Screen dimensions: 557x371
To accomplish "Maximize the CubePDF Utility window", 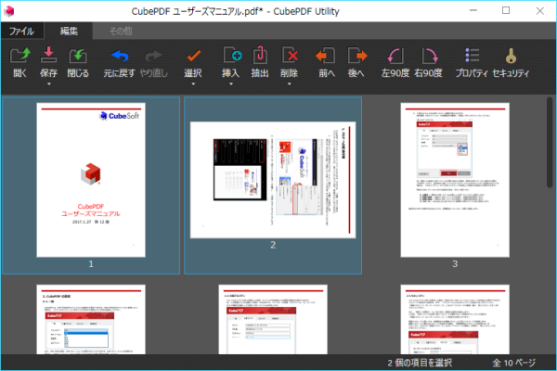I will (x=506, y=10).
